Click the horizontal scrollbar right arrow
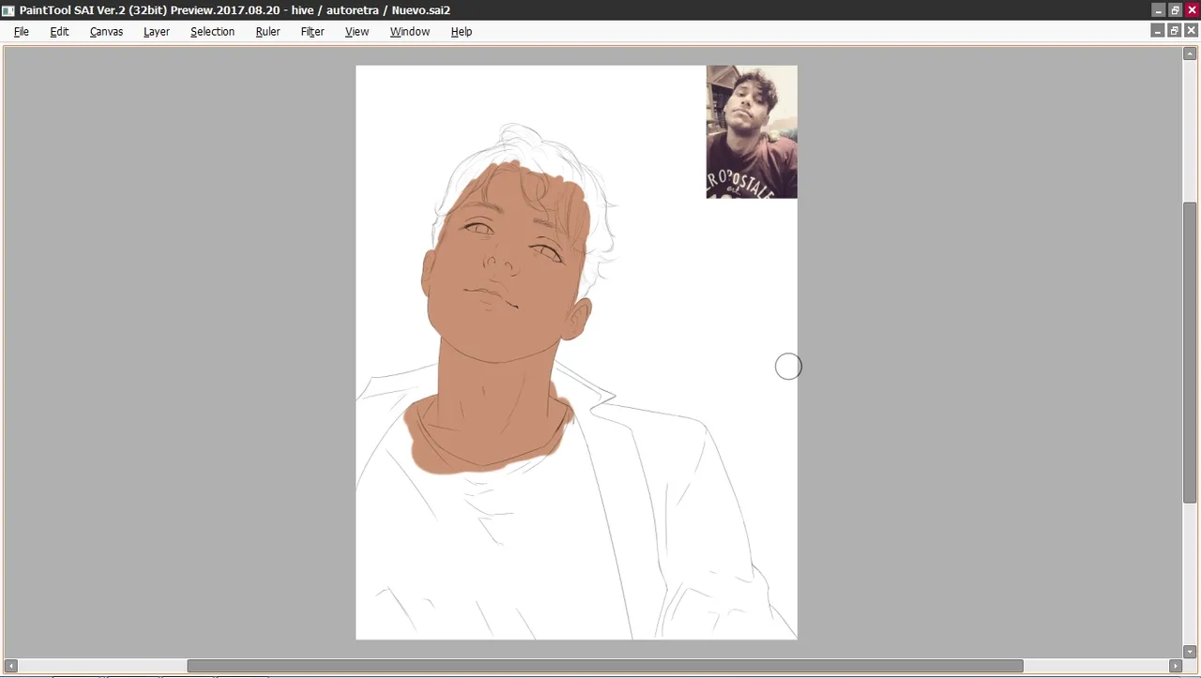 pyautogui.click(x=1174, y=666)
